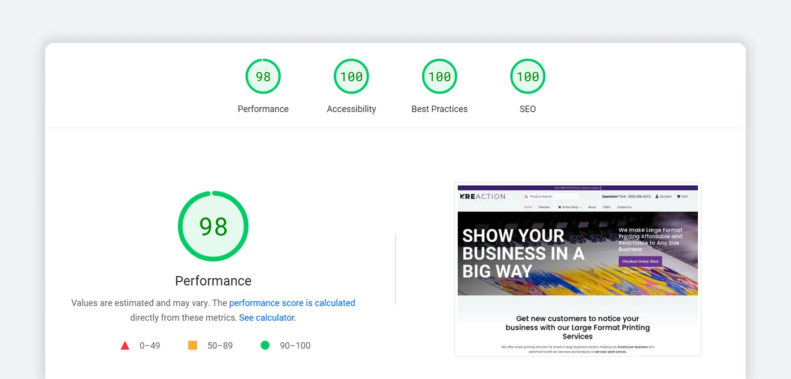
Task: Jump to the SEO 100 score gauge
Action: pos(528,76)
